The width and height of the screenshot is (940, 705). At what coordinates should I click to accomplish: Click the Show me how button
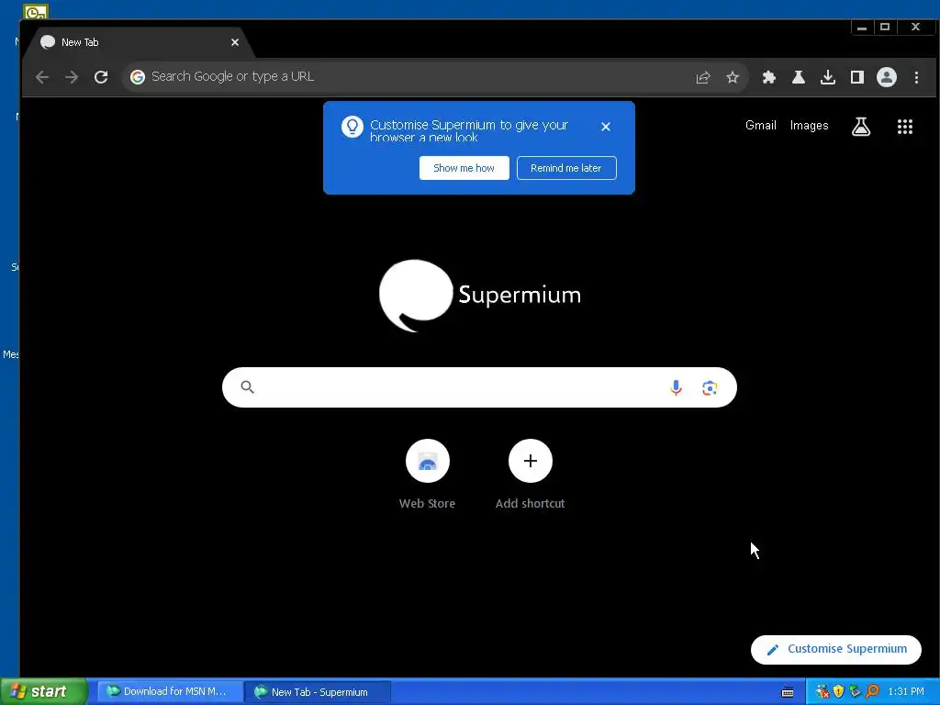coord(464,168)
